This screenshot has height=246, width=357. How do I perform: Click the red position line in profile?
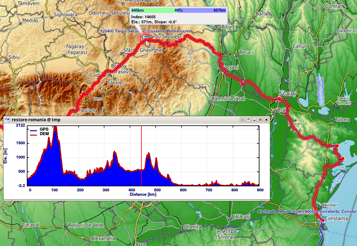click(x=141, y=156)
